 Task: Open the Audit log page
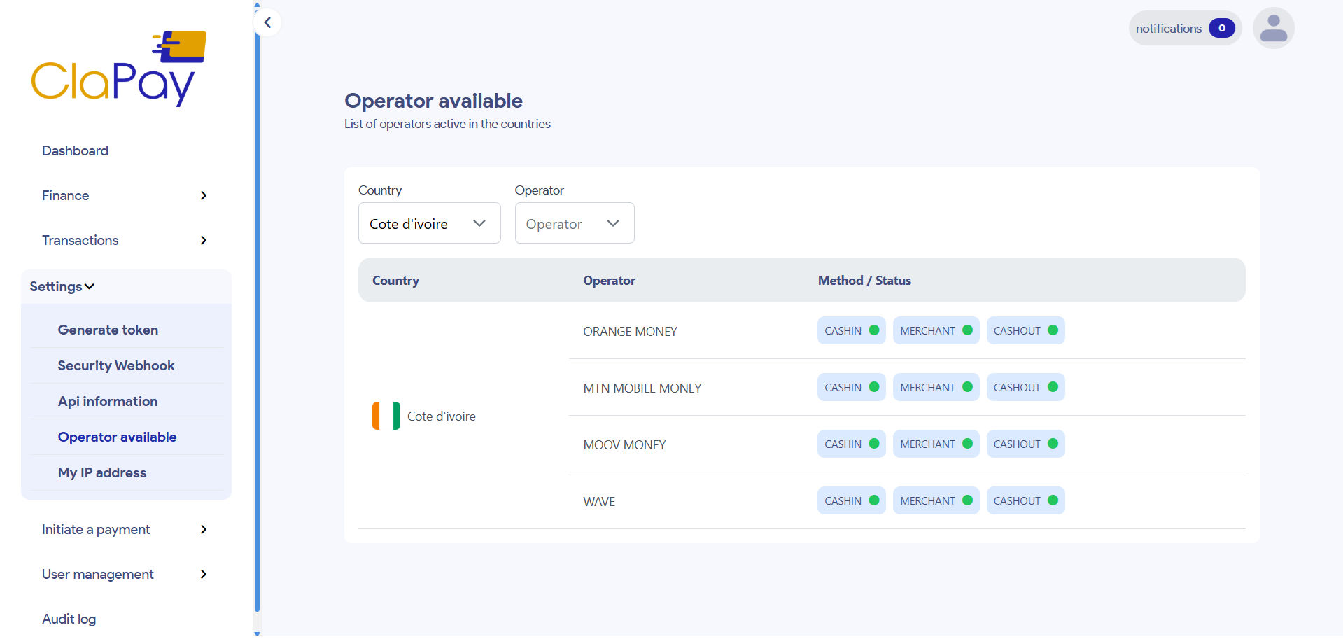(x=69, y=619)
